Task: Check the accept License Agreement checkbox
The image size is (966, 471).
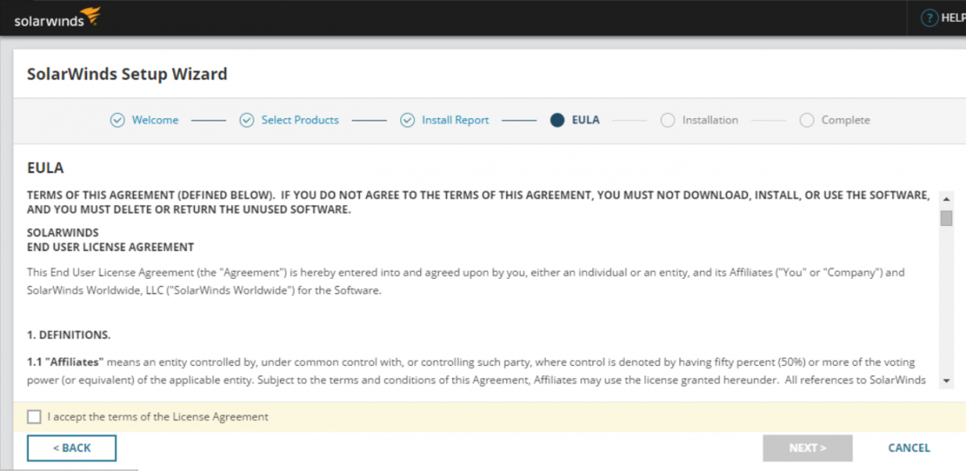Action: (34, 416)
